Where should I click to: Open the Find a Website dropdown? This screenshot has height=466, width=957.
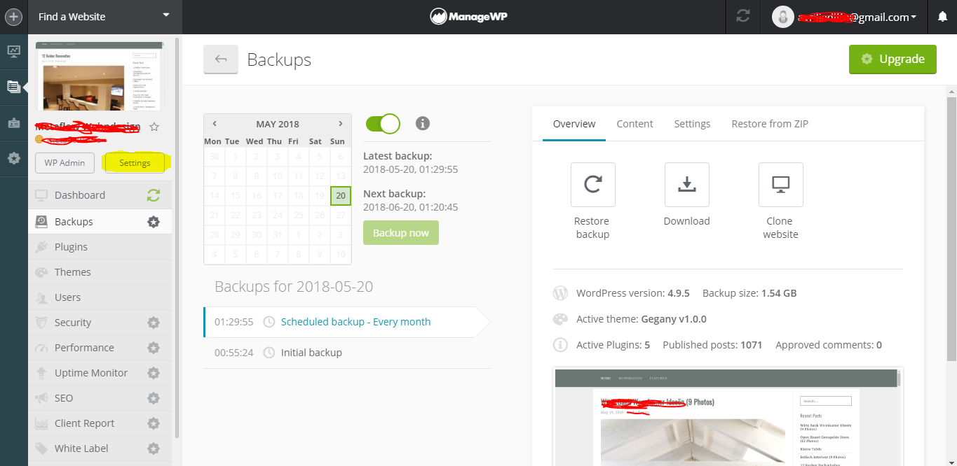104,17
